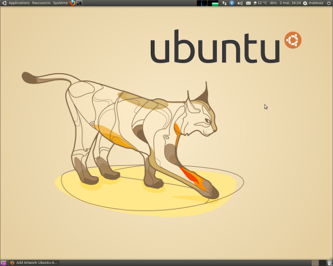
Task: Click the Show Desktop button in bottom panel
Action: point(3,263)
